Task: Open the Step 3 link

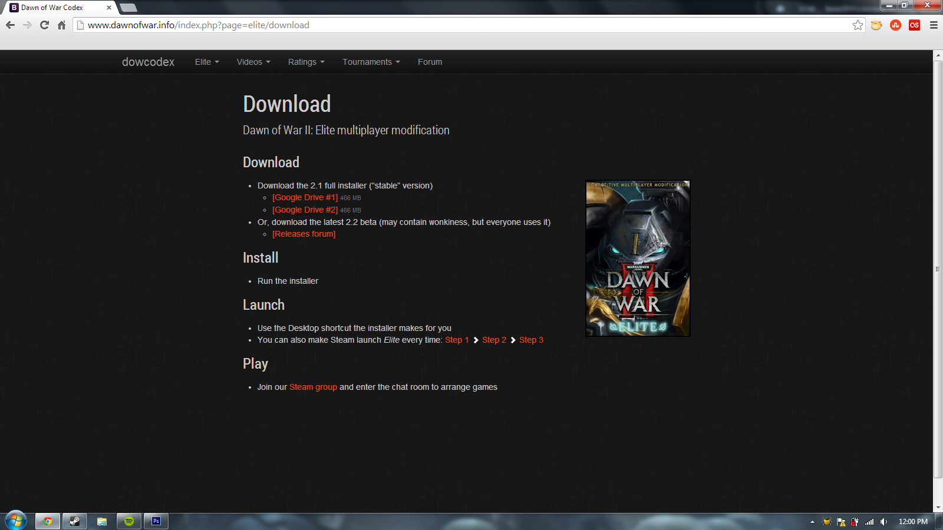Action: click(x=531, y=340)
